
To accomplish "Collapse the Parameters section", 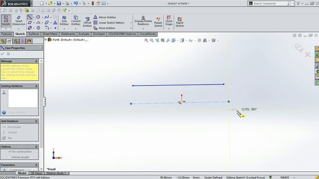I will click(36, 165).
